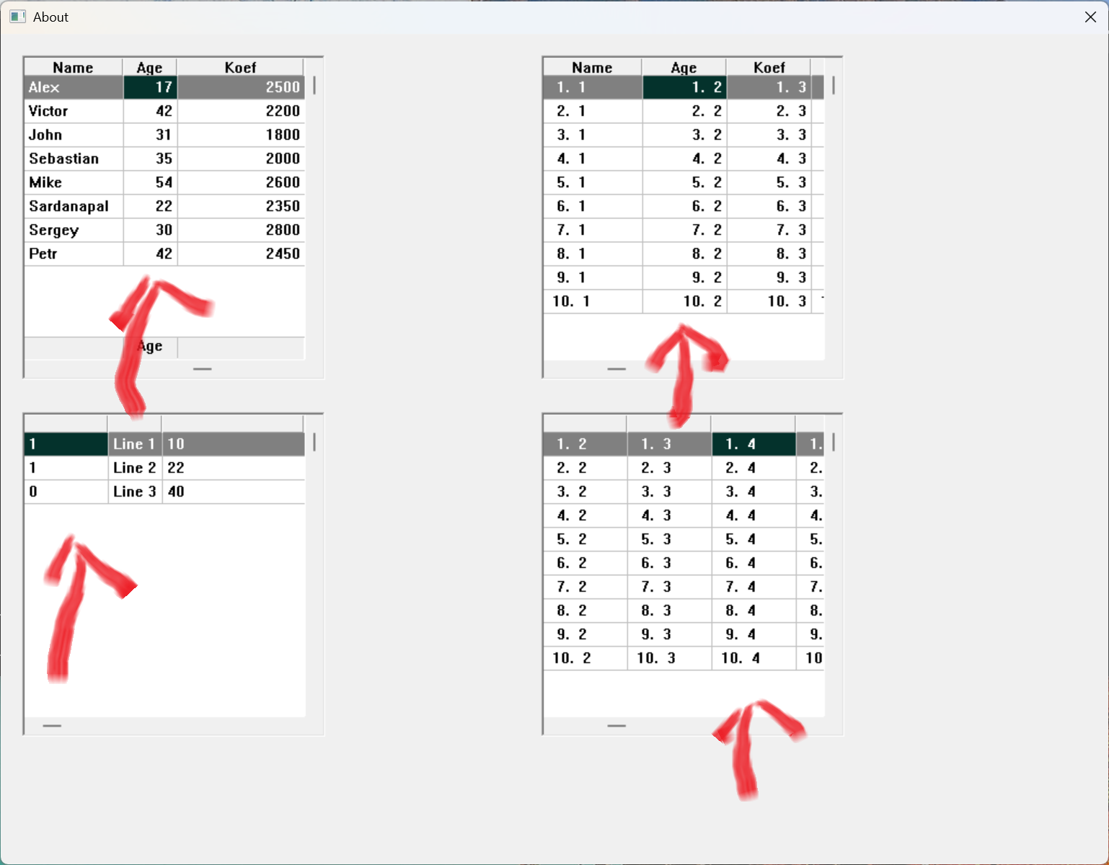The image size is (1109, 865).
Task: Select the Mike name cell
Action: (74, 182)
